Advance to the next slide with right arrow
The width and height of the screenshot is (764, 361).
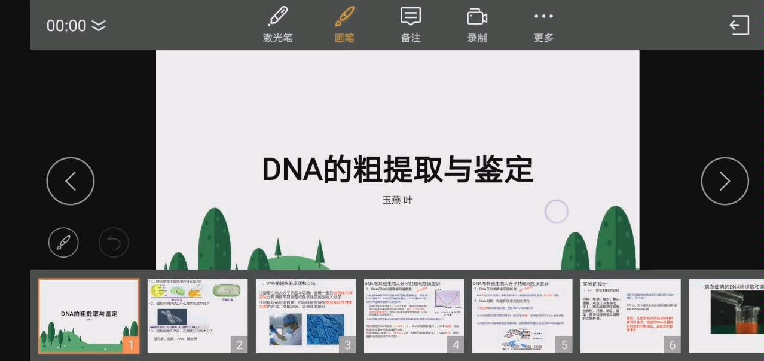pos(725,180)
